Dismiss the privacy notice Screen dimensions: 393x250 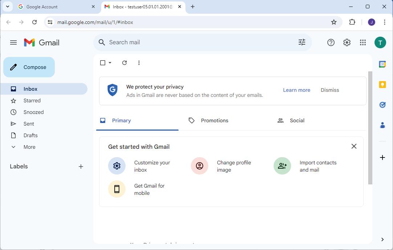click(x=330, y=90)
